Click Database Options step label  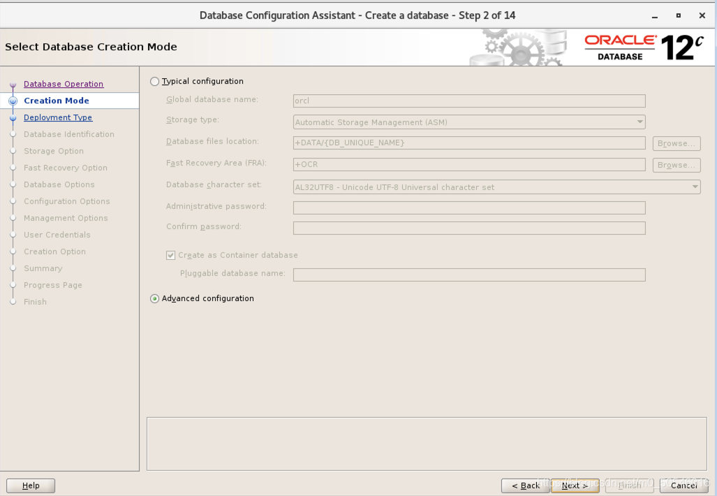click(59, 184)
